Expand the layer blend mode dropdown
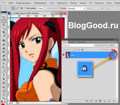 [x=78, y=45]
